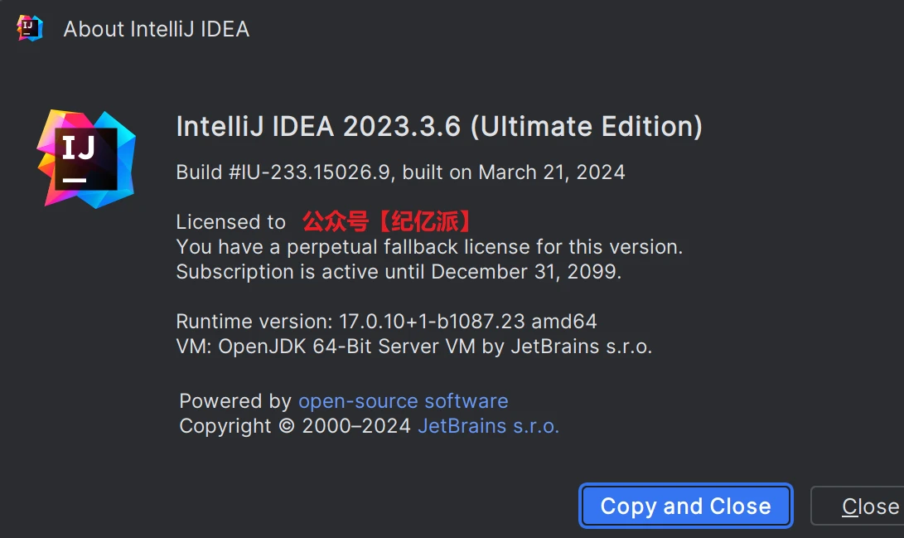Viewport: 904px width, 538px height.
Task: Click the 'Licensed to' label
Action: point(230,222)
